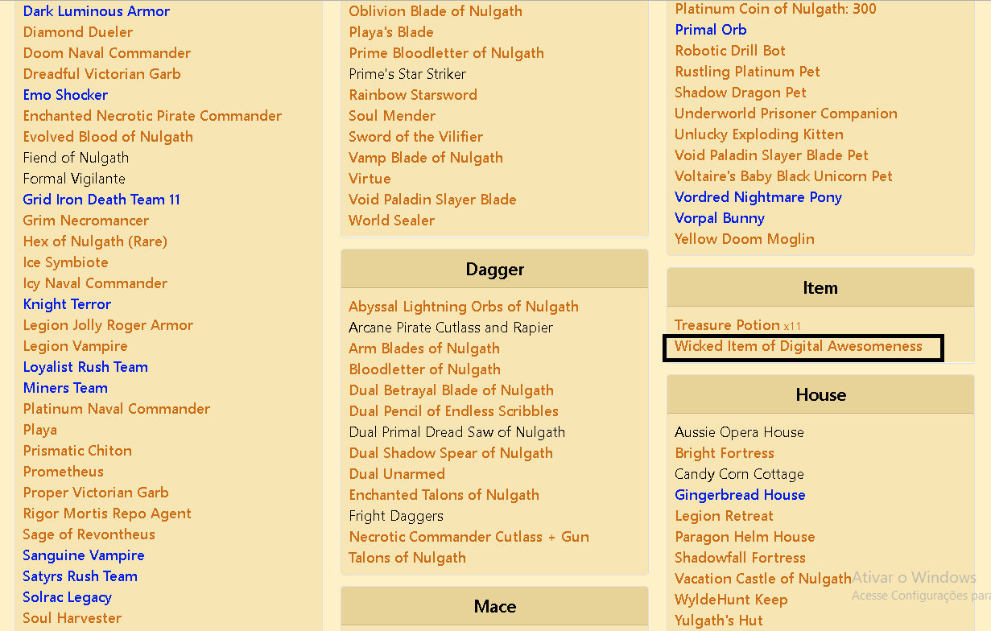
Task: Open the Loyalist Rush Team entry
Action: coord(85,366)
